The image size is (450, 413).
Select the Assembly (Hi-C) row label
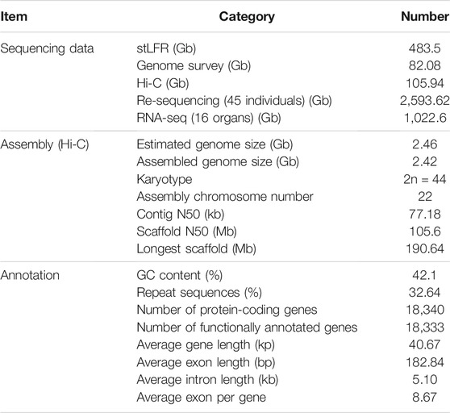coord(45,144)
